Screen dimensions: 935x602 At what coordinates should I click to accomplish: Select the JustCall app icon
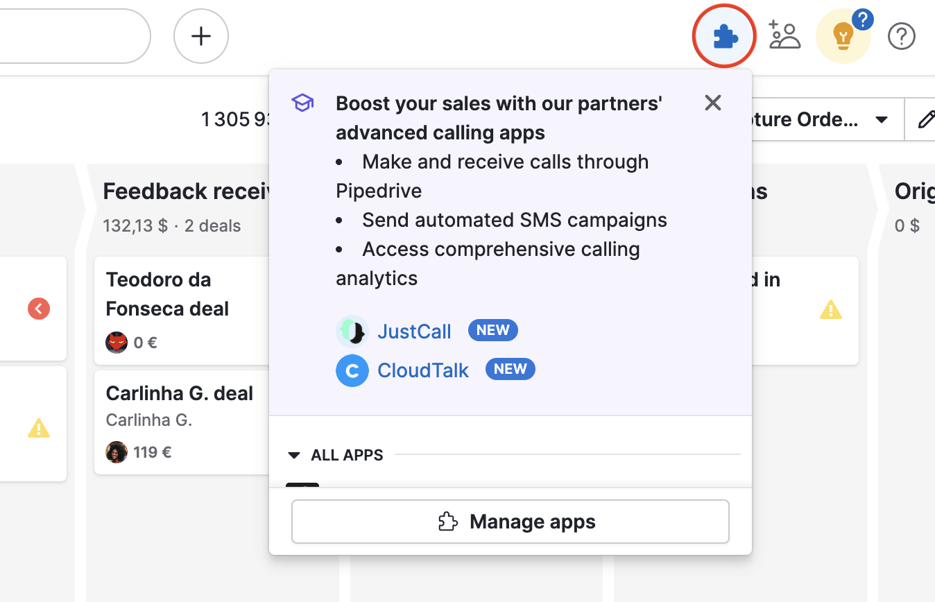pos(352,332)
